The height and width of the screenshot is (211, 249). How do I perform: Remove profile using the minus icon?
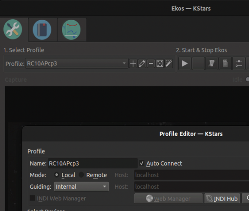(x=151, y=63)
